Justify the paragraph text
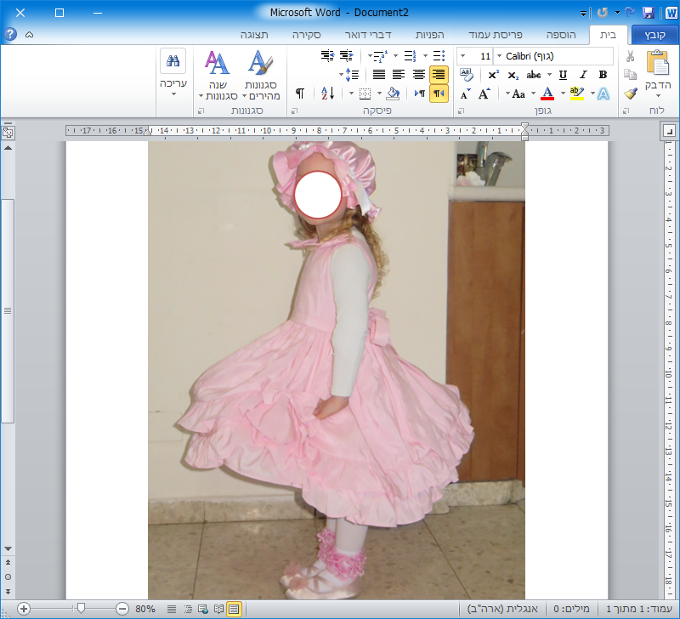The width and height of the screenshot is (680, 619). [x=379, y=75]
